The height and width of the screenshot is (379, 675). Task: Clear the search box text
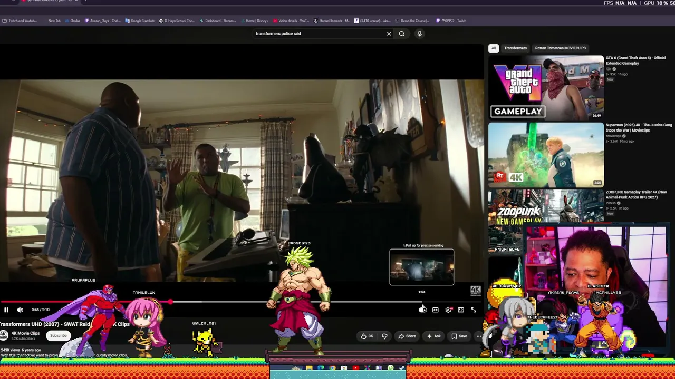(x=389, y=34)
